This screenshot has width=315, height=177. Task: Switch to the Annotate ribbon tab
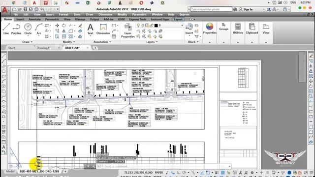click(x=34, y=19)
